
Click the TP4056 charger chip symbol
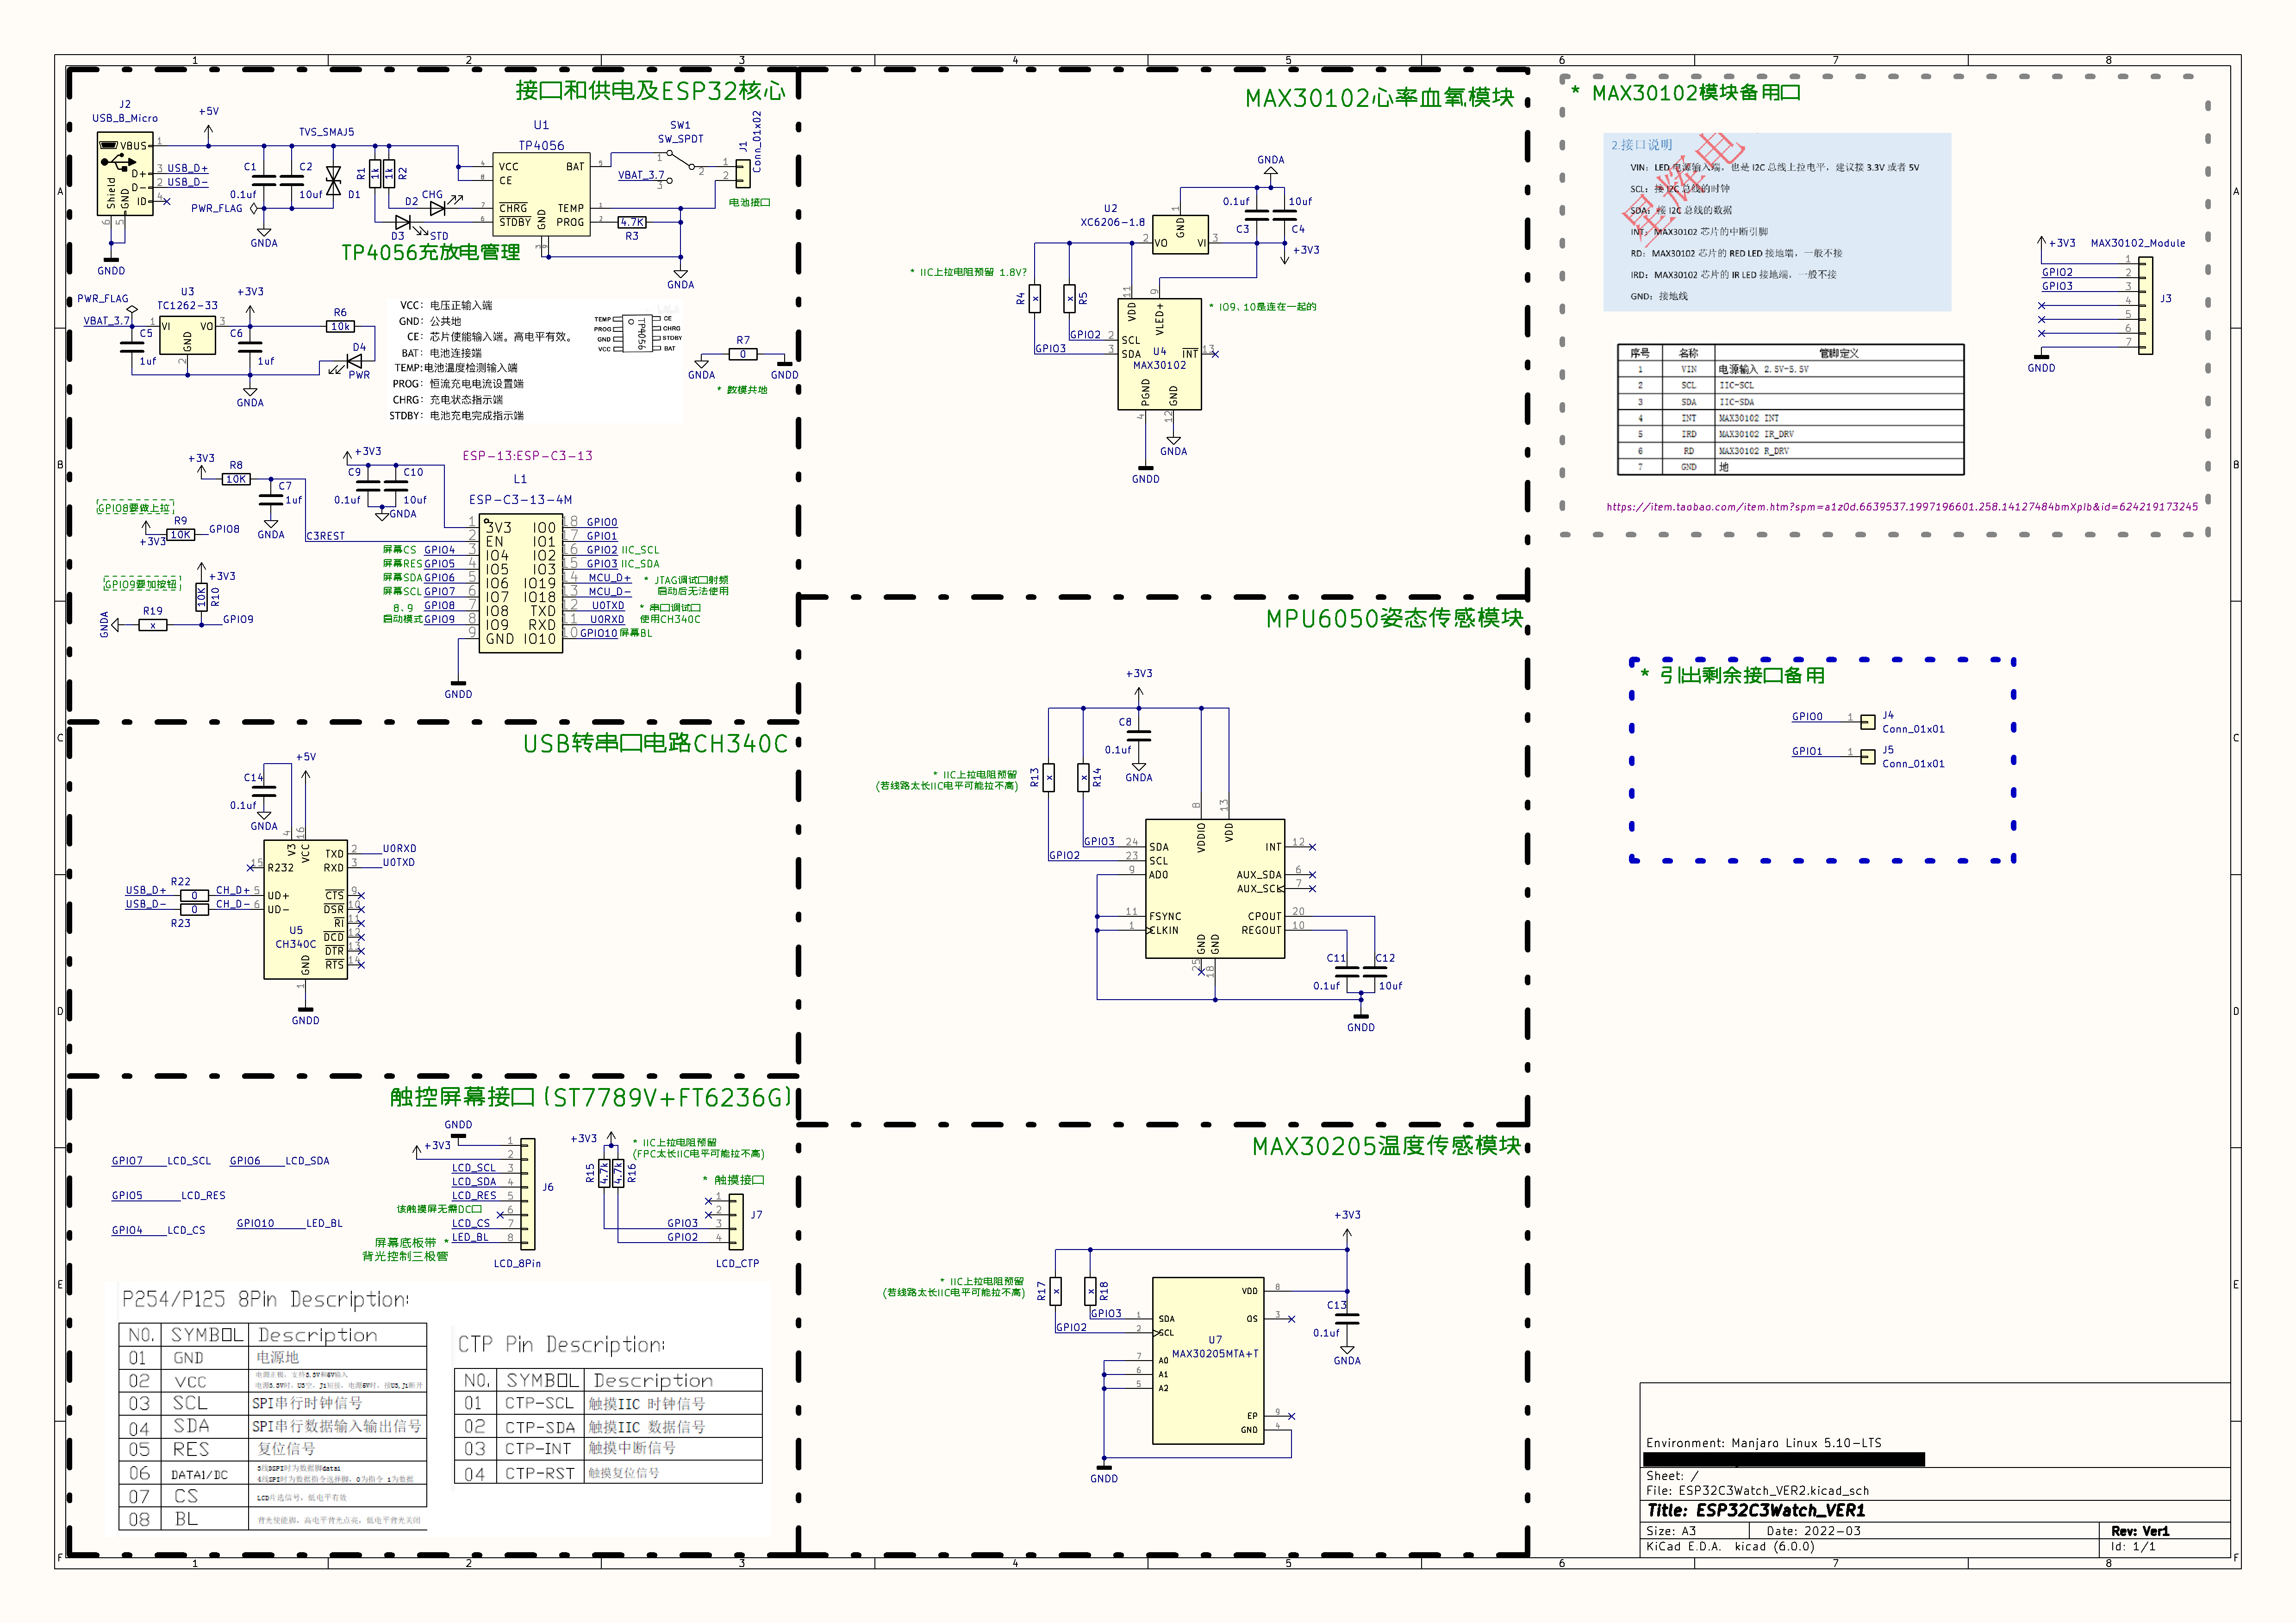(x=541, y=194)
